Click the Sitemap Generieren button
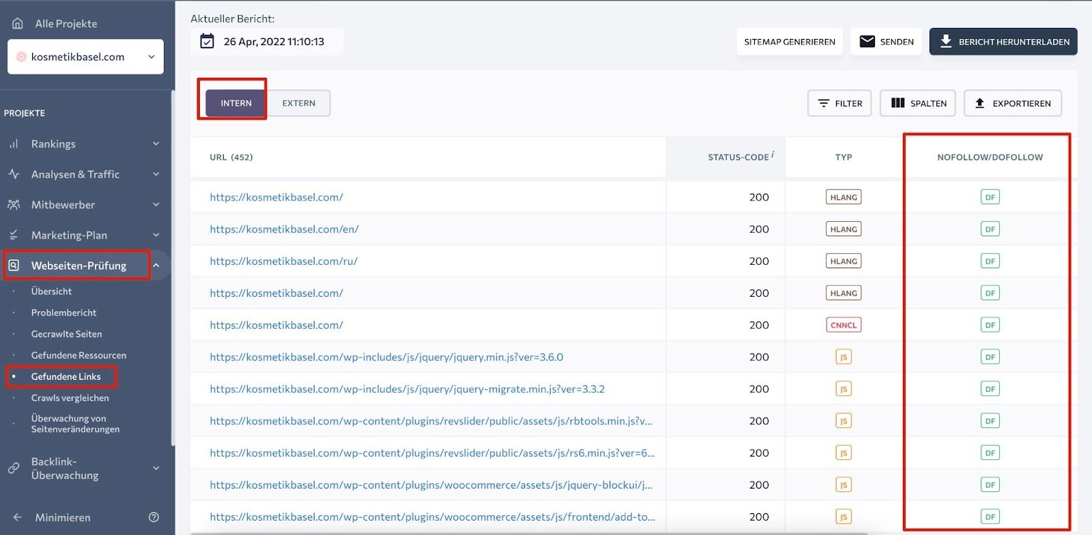This screenshot has height=535, width=1092. 790,42
